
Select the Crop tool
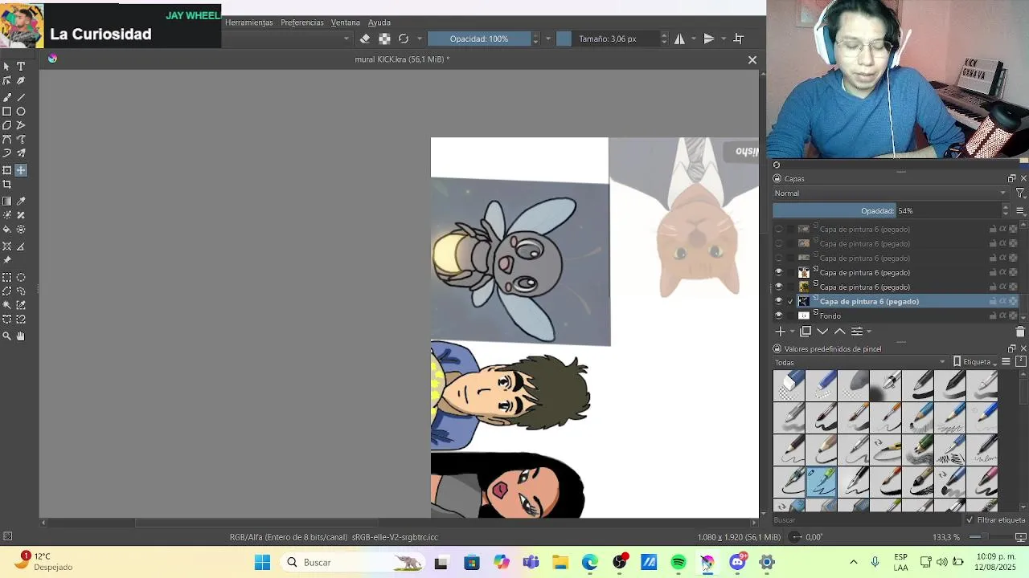tap(7, 185)
